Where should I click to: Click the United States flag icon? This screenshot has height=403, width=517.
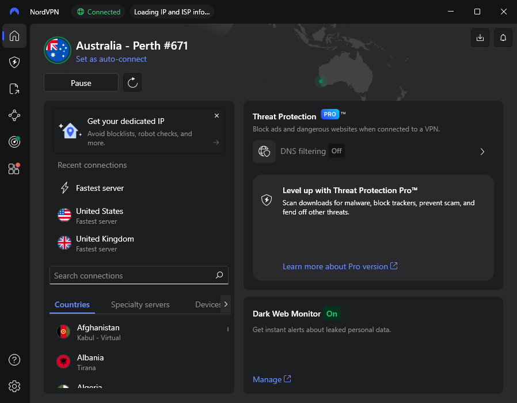(x=64, y=215)
